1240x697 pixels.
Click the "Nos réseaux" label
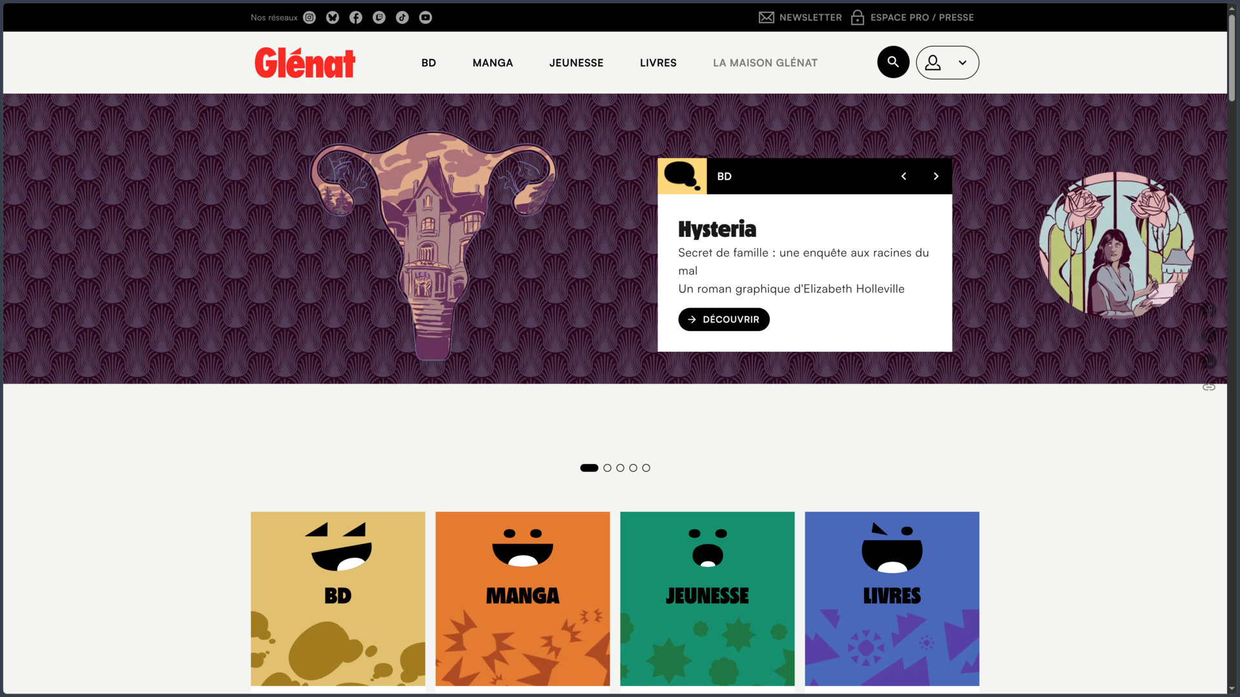click(x=274, y=17)
